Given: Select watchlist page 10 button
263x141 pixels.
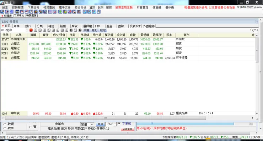Looking at the screenshot, I should coord(71,30).
